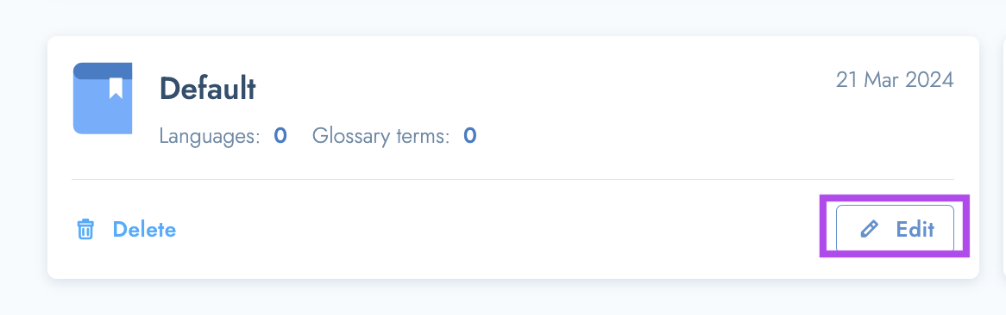Click the page background above the card
Viewport: 1006px width, 315px height.
pyautogui.click(x=513, y=16)
